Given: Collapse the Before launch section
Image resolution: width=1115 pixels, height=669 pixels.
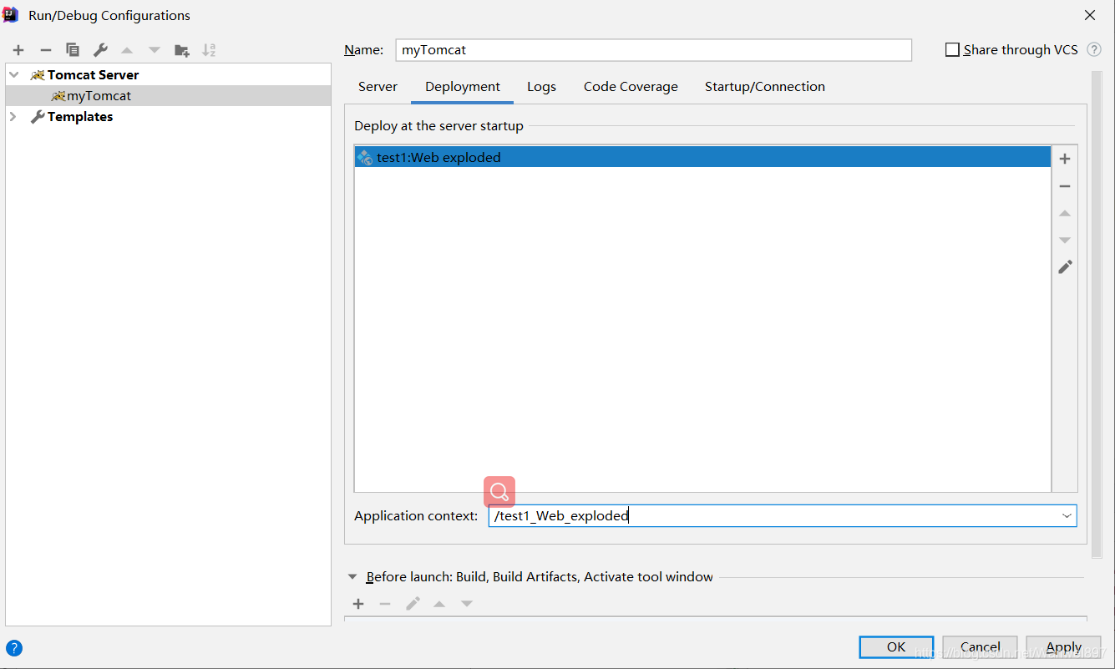Looking at the screenshot, I should tap(352, 577).
